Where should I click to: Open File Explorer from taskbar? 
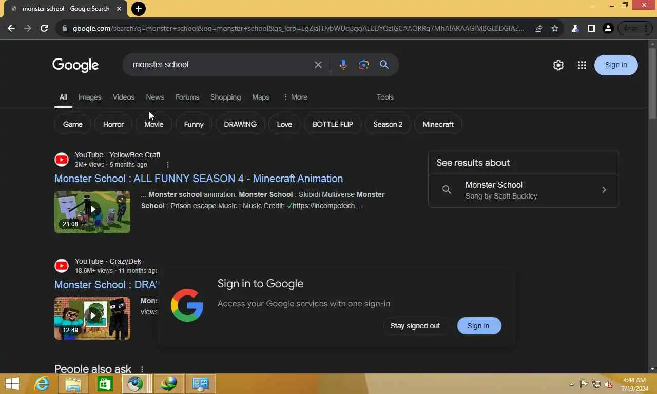tap(73, 384)
